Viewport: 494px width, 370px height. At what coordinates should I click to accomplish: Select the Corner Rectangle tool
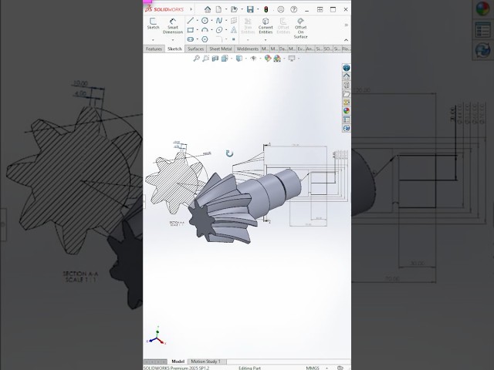191,30
